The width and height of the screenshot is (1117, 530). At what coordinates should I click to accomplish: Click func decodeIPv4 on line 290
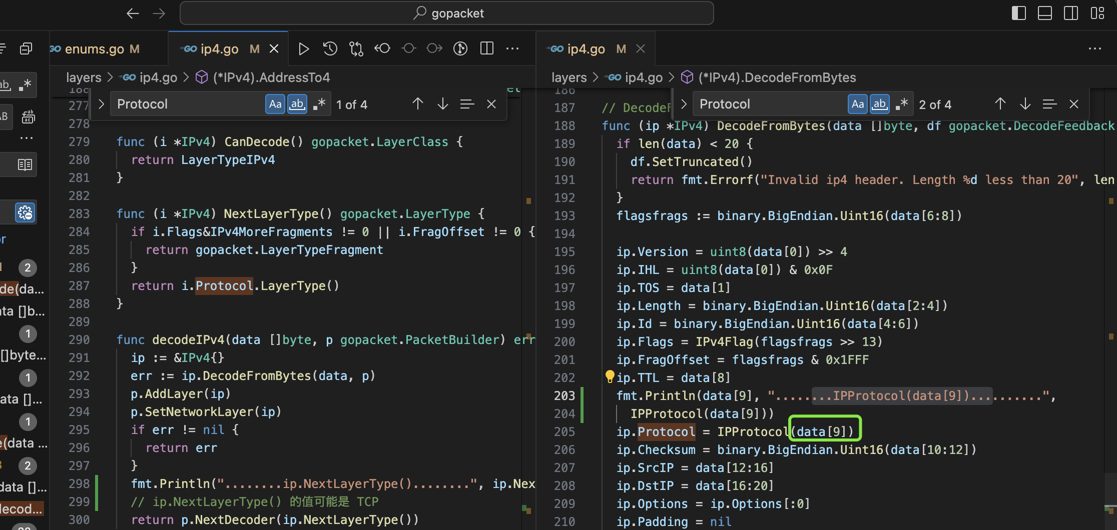coord(171,339)
